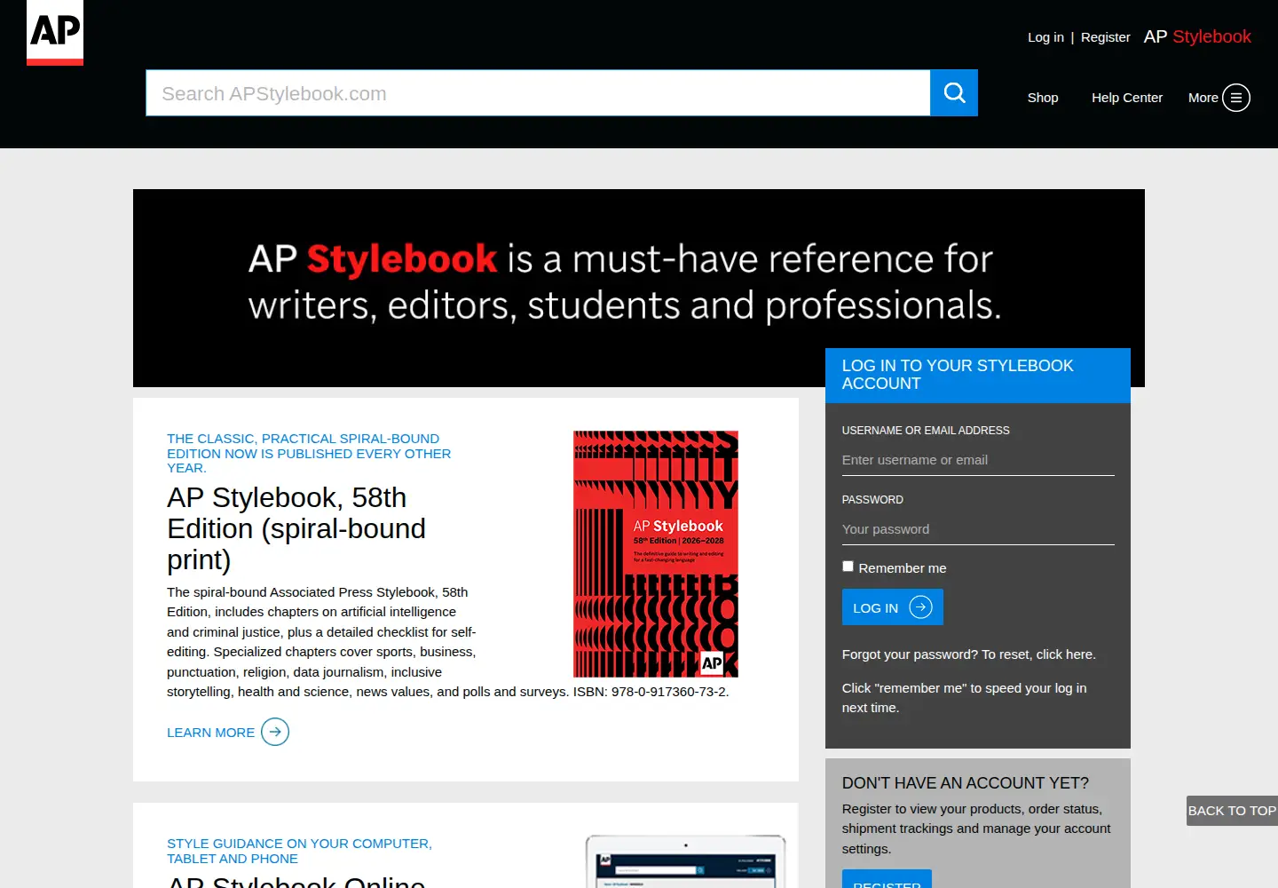Click the AP Stylebook header title

tap(1197, 36)
